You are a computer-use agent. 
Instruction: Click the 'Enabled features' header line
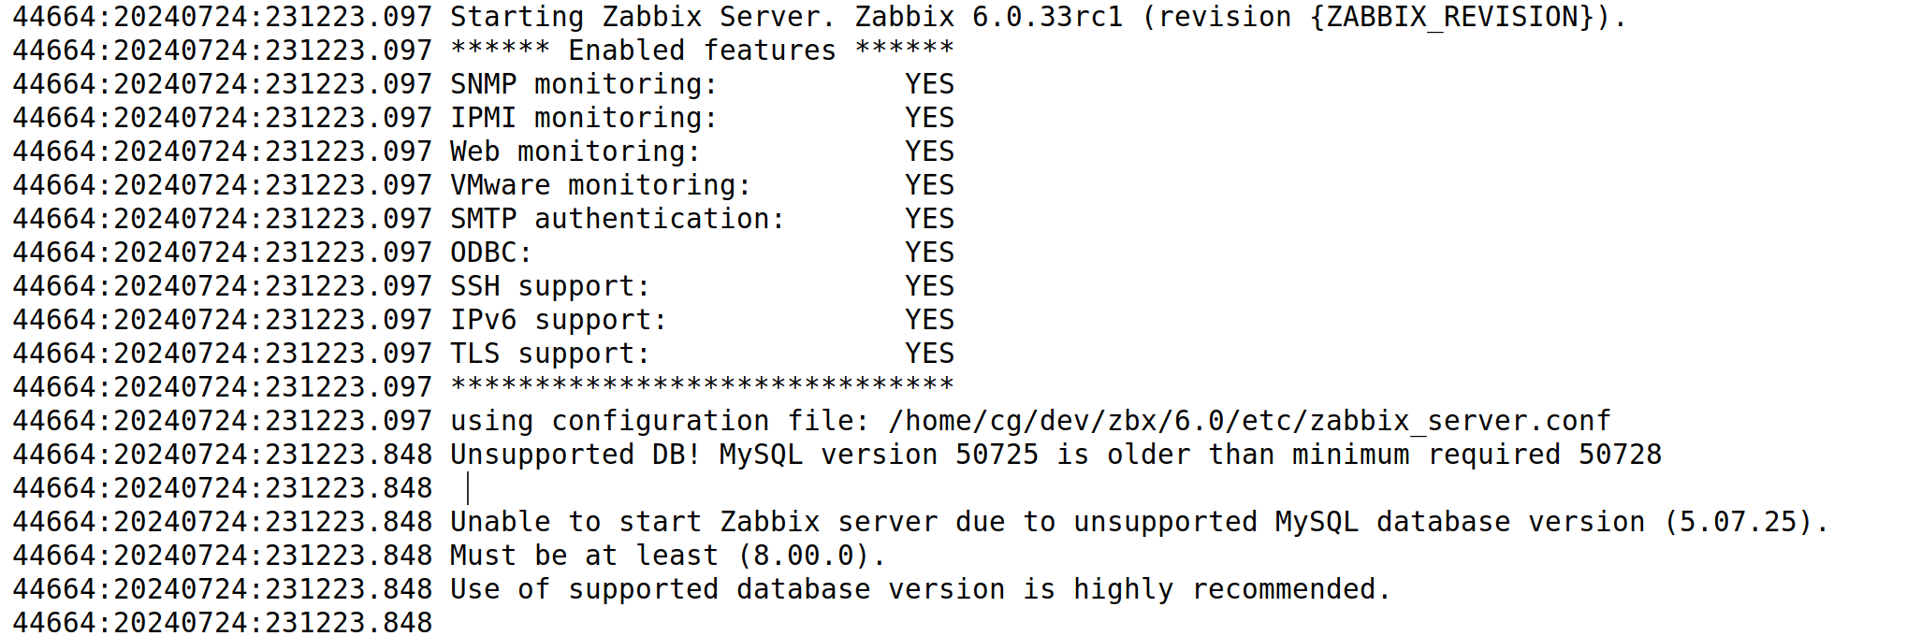click(702, 51)
